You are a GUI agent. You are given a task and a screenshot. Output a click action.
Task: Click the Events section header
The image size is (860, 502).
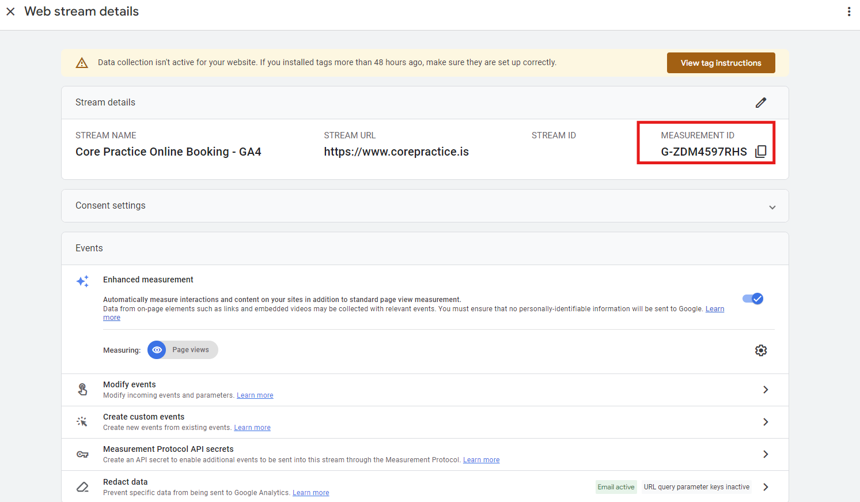point(89,248)
